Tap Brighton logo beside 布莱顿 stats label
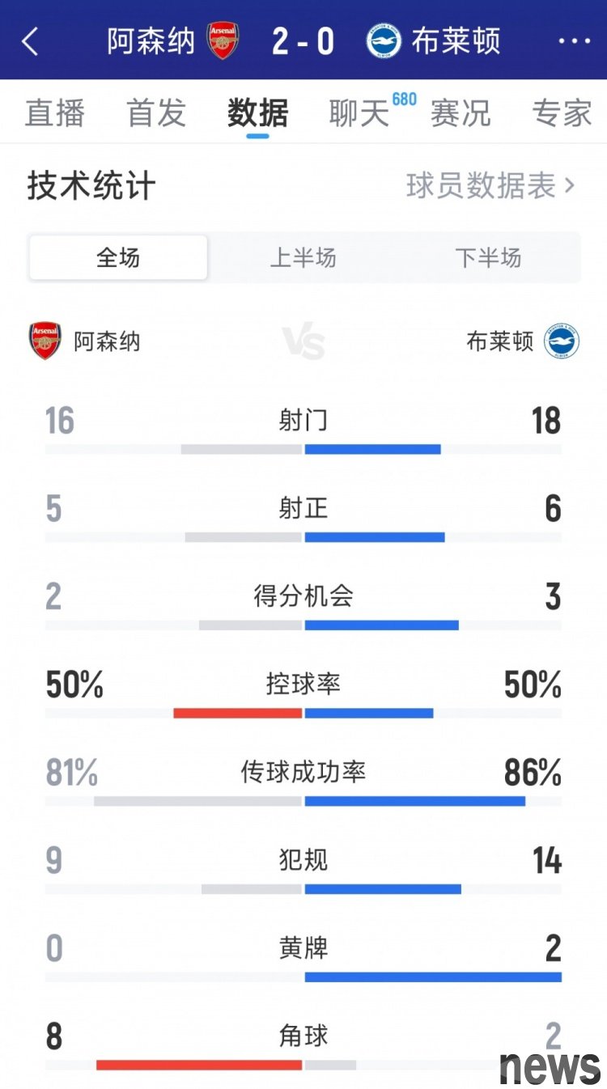 coord(561,341)
